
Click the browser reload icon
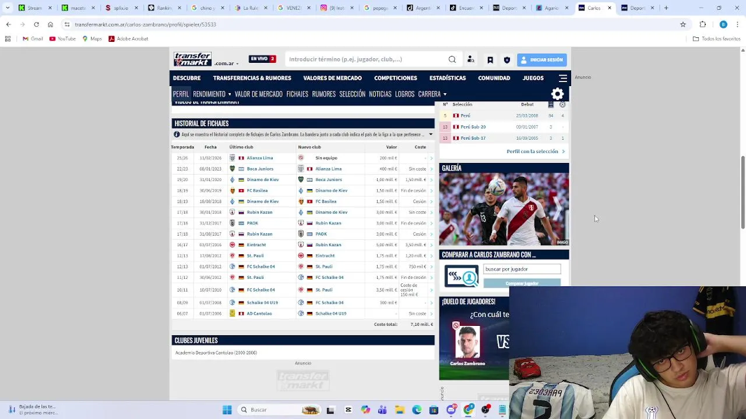(36, 24)
